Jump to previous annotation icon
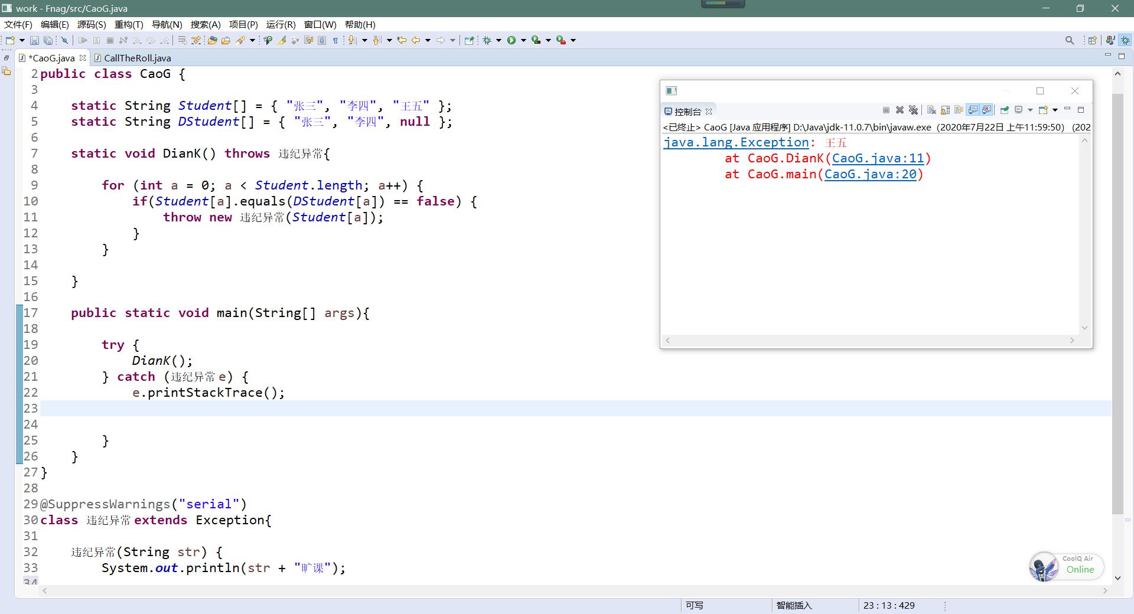 point(376,40)
